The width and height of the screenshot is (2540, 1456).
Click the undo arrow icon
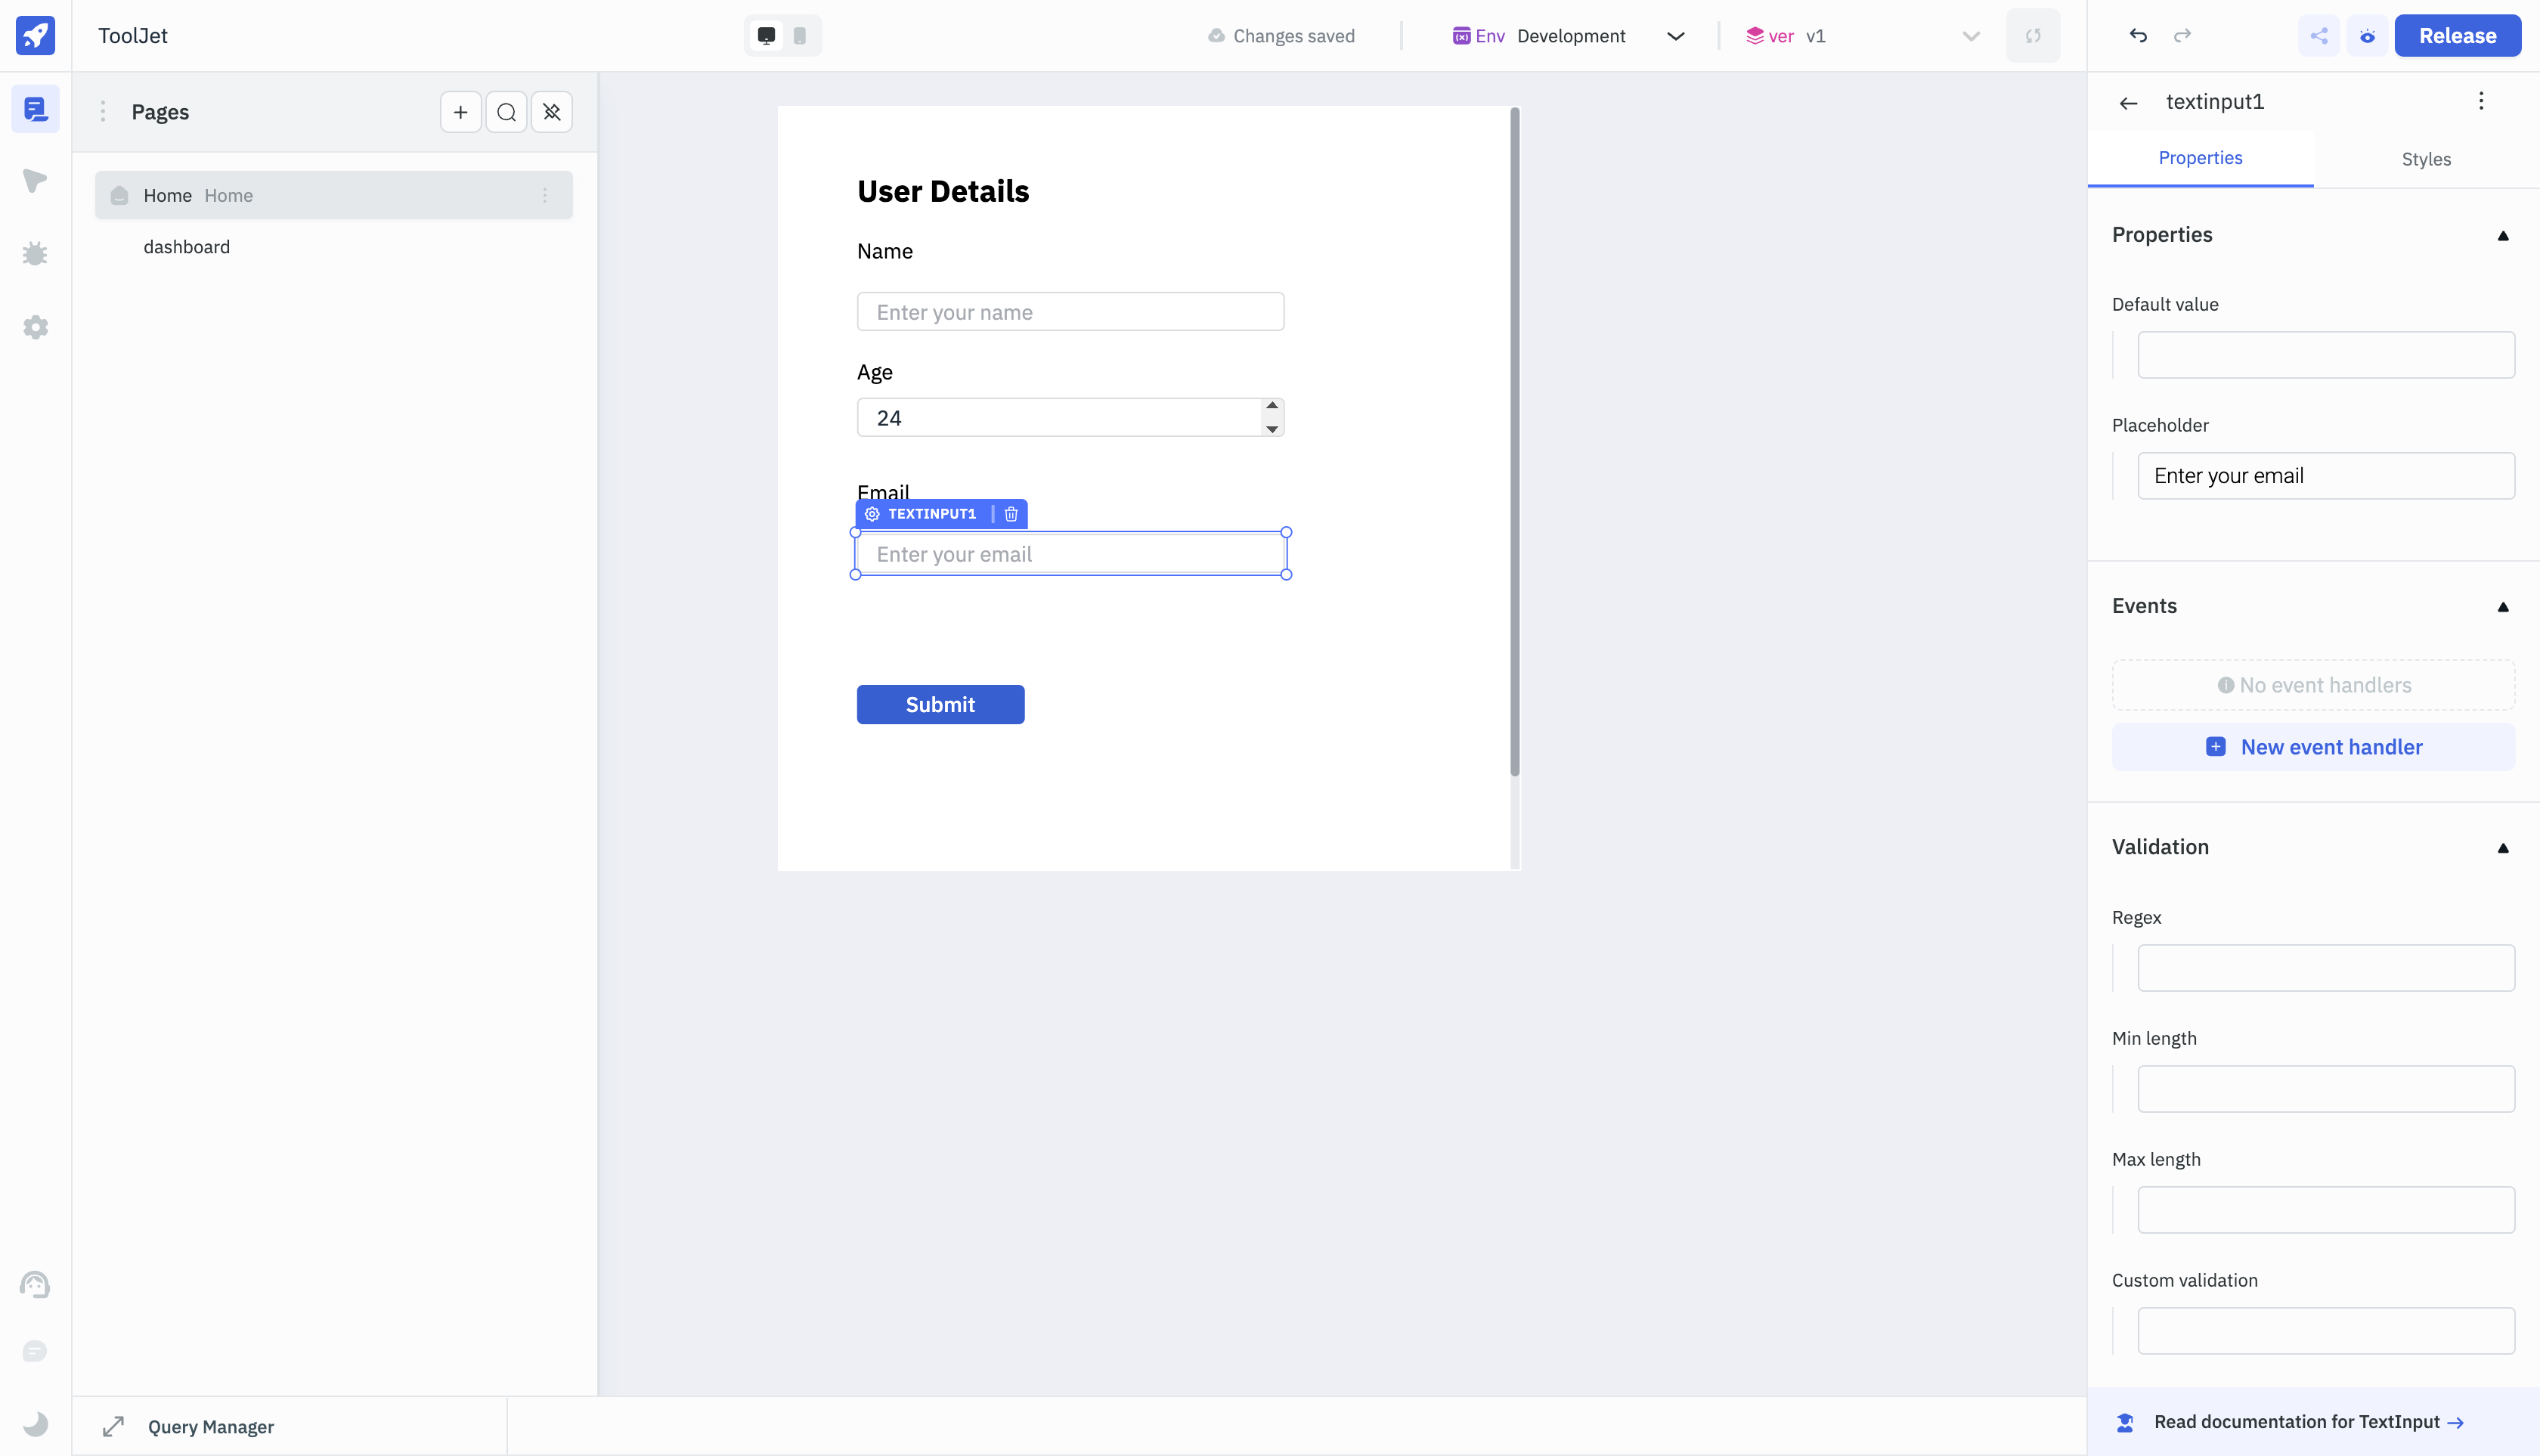click(2138, 36)
